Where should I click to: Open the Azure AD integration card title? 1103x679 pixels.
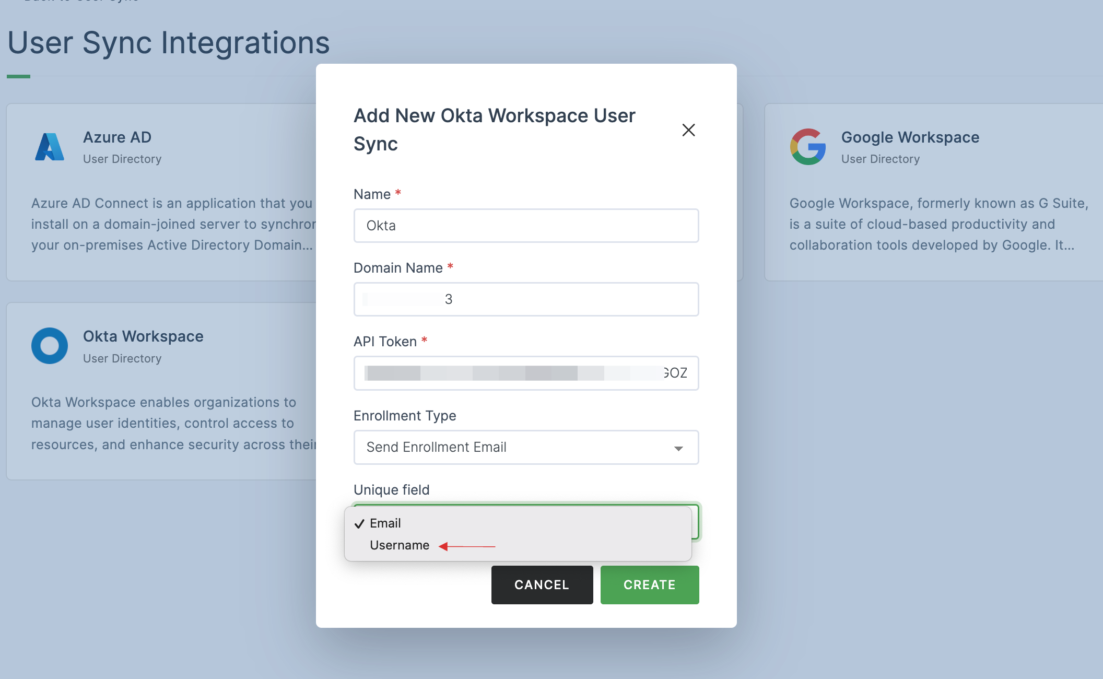point(117,137)
